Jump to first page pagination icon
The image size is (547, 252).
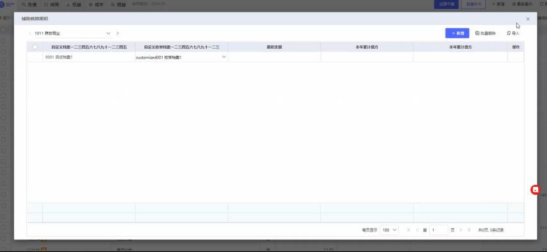(409, 230)
